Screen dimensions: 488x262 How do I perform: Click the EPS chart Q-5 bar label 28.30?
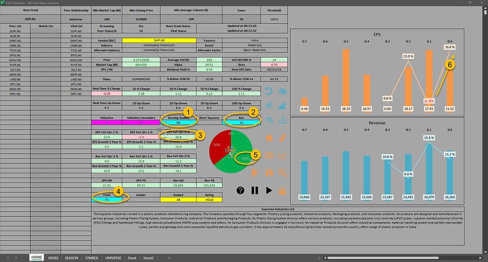tap(346, 109)
